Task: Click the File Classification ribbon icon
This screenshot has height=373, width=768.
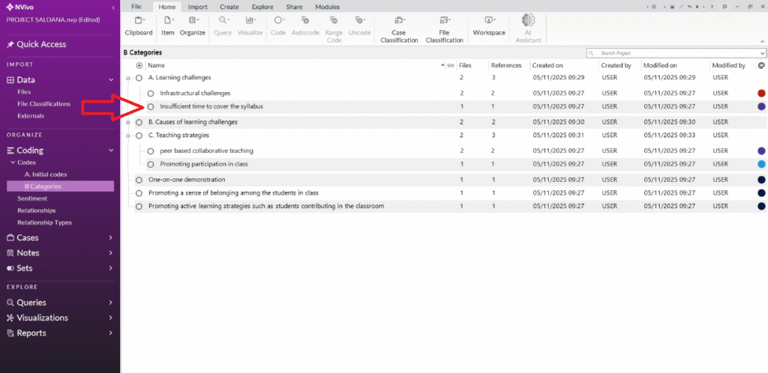Action: point(444,21)
